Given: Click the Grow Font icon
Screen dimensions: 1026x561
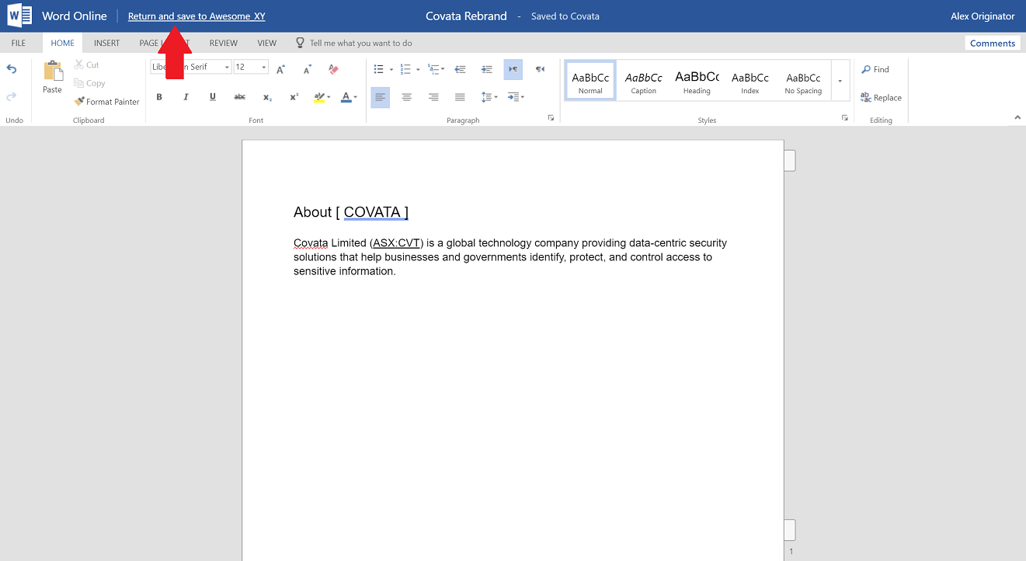Looking at the screenshot, I should 280,69.
